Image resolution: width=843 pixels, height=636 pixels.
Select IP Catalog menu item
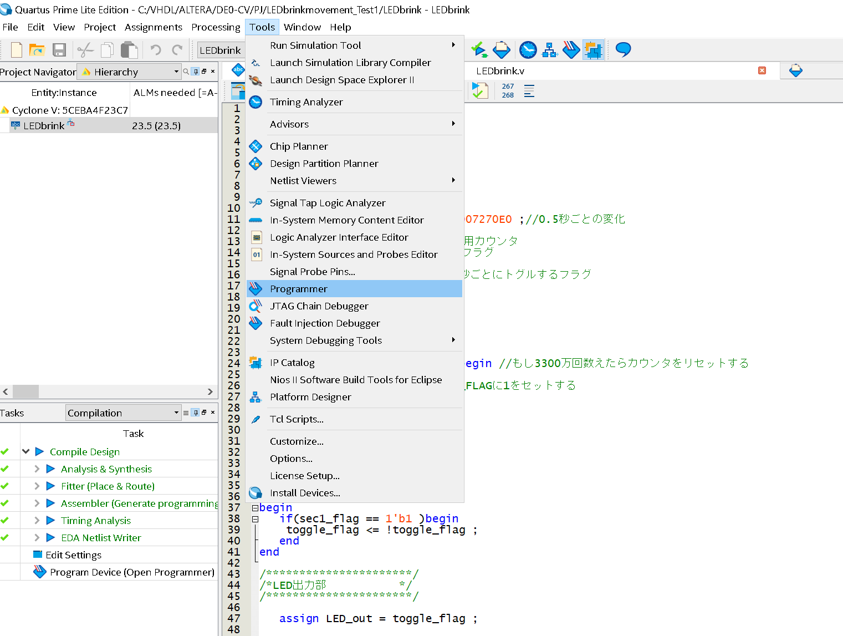[355, 363]
